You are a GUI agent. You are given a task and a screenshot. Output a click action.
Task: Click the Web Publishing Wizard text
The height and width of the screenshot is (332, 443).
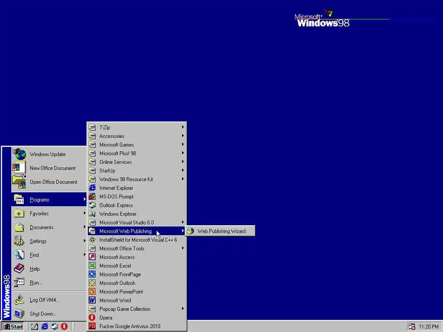pos(221,231)
